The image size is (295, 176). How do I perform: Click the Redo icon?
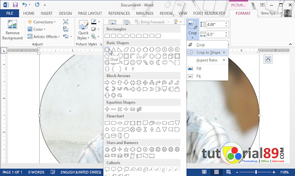37,5
